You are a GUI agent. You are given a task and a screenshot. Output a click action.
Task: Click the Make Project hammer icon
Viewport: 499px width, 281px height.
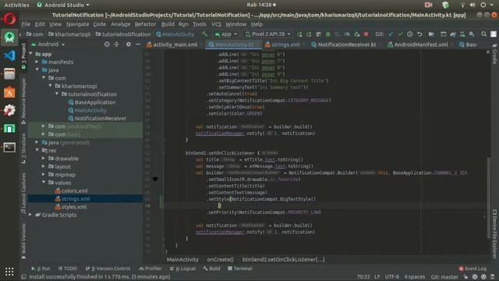tap(204, 34)
